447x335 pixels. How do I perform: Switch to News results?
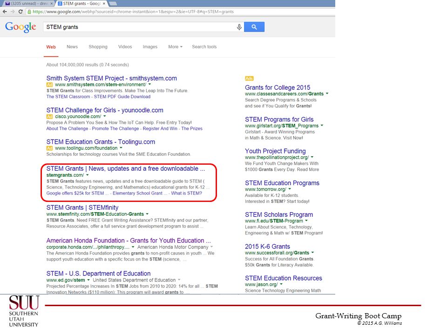72,47
